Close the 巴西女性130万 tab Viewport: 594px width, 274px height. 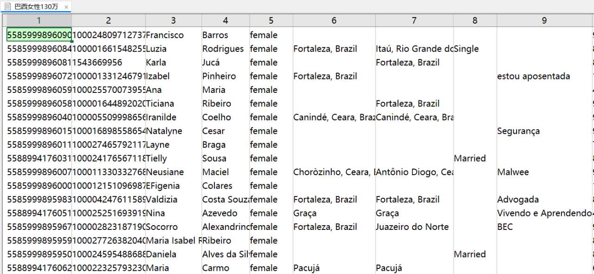pyautogui.click(x=66, y=7)
